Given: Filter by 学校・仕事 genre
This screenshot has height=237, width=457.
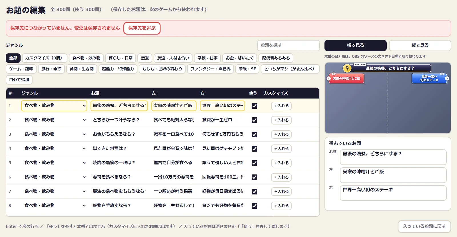Looking at the screenshot, I should pos(207,58).
